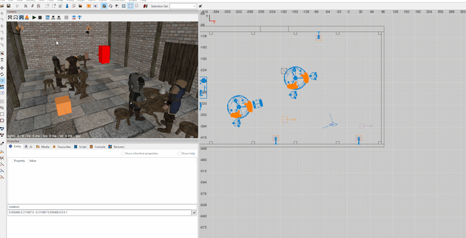Open a map with the folder icon

tap(3, 6)
